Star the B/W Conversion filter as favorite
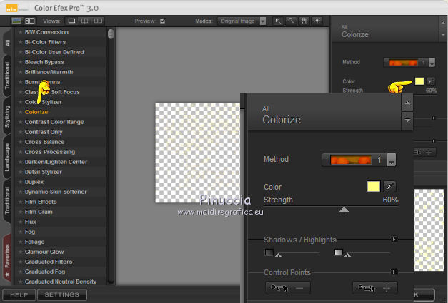Image resolution: width=448 pixels, height=303 pixels. (x=20, y=32)
